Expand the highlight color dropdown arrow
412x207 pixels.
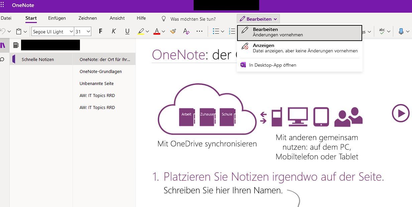click(x=147, y=32)
